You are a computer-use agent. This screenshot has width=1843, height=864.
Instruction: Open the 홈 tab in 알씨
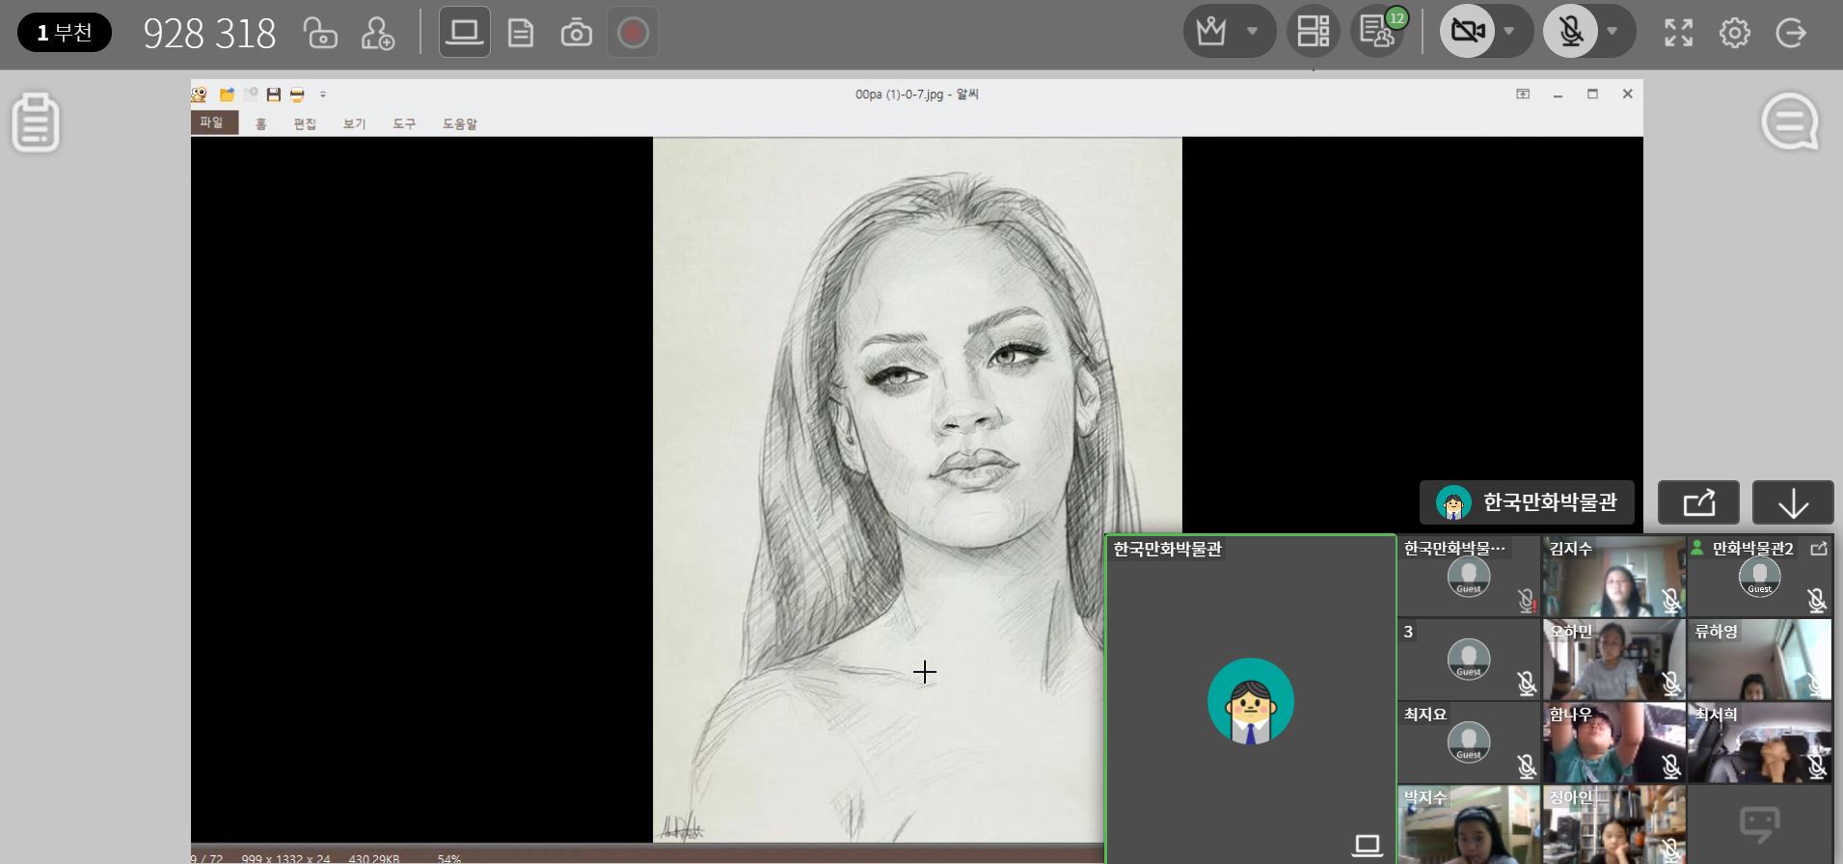click(x=260, y=123)
